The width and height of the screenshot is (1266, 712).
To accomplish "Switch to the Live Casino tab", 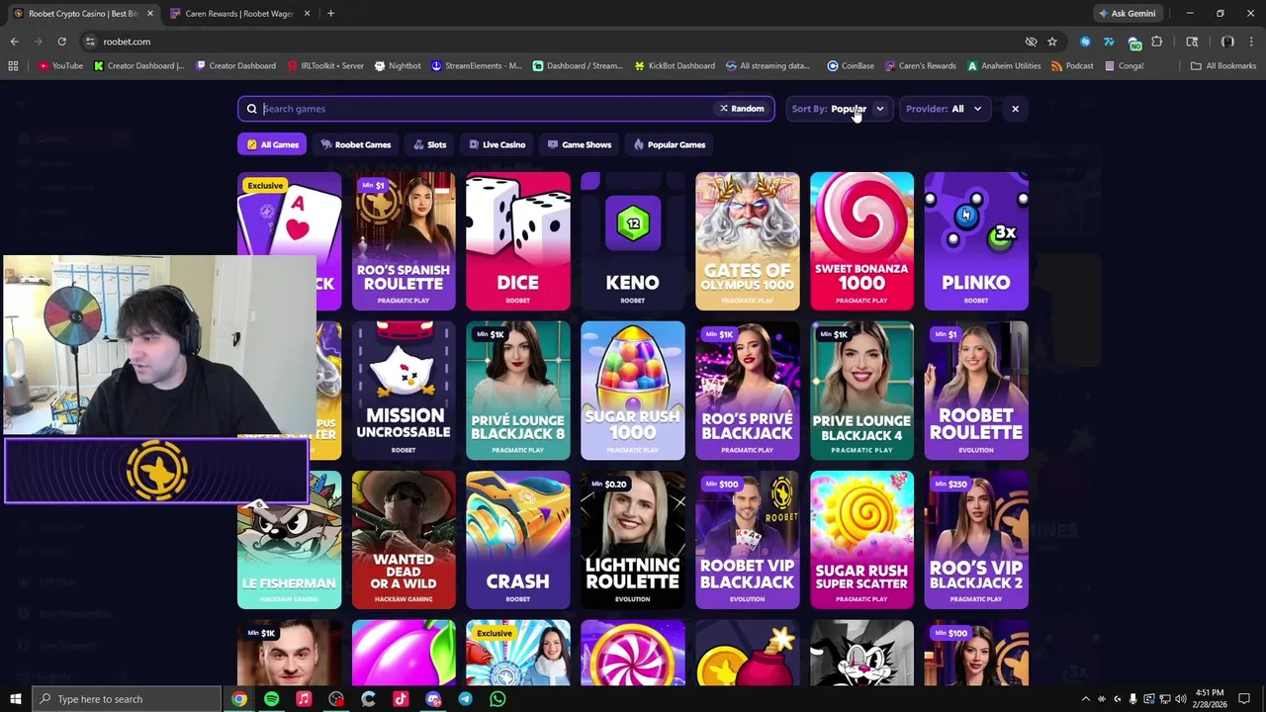I will pyautogui.click(x=497, y=144).
